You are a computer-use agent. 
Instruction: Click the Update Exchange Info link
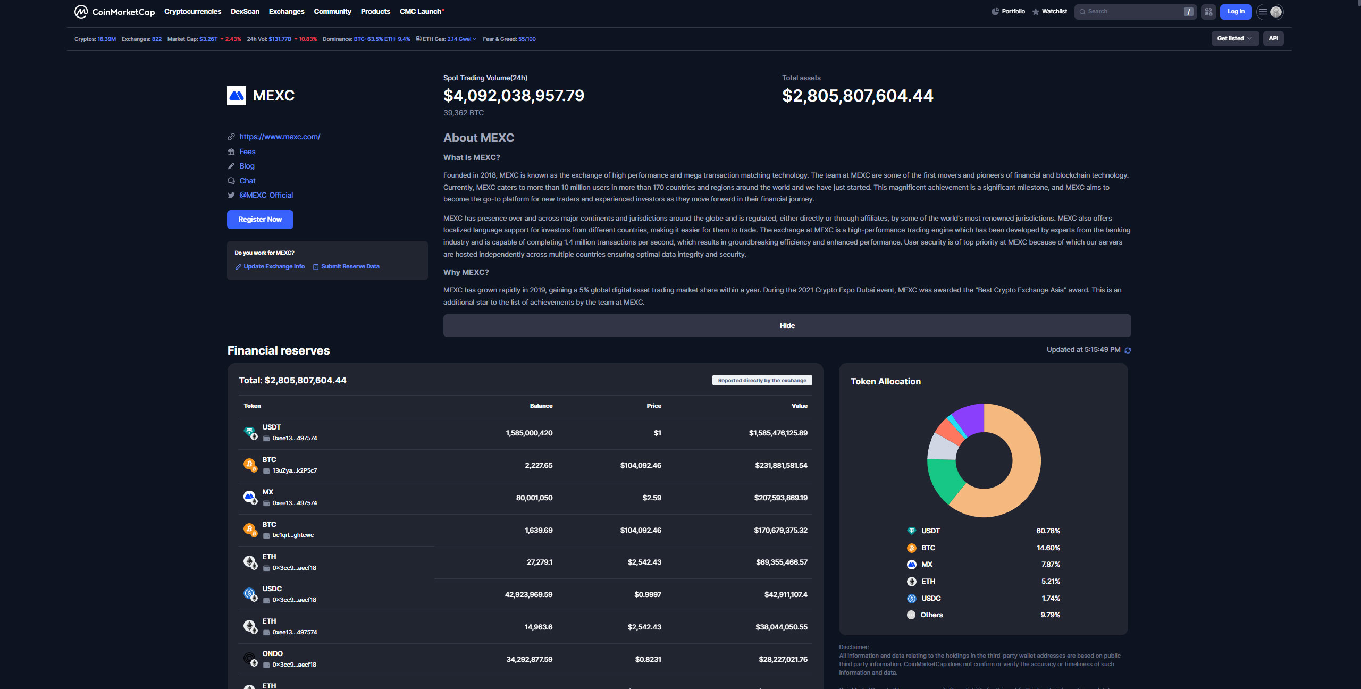274,267
